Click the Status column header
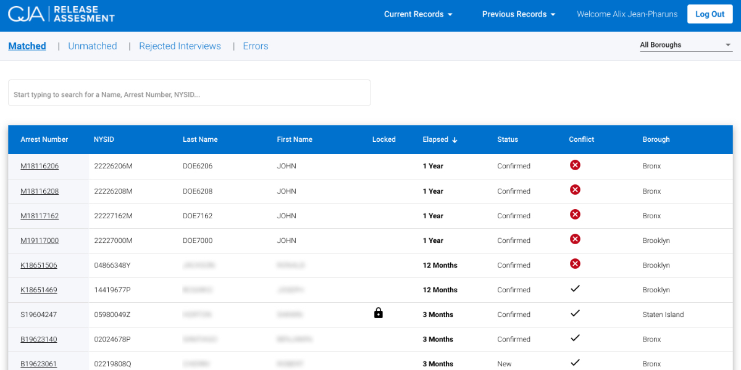 [x=508, y=139]
